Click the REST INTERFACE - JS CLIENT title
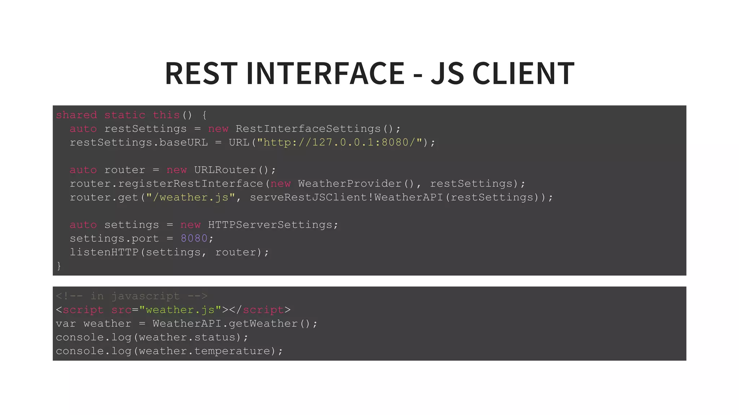 pyautogui.click(x=369, y=73)
